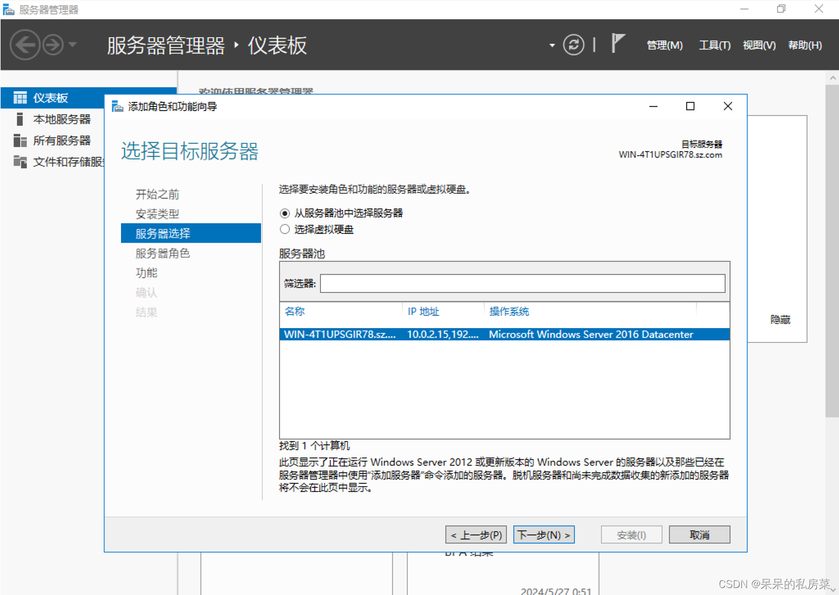This screenshot has height=595, width=839.
Task: Click the 筛选器 filter input field
Action: (x=523, y=283)
